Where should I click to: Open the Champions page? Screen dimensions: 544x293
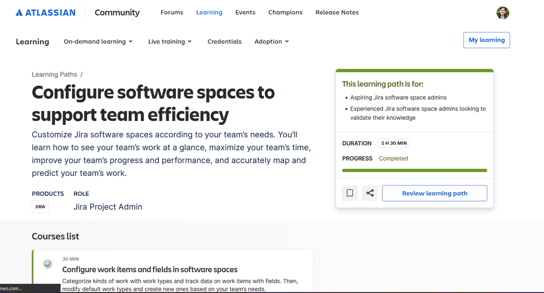click(285, 12)
